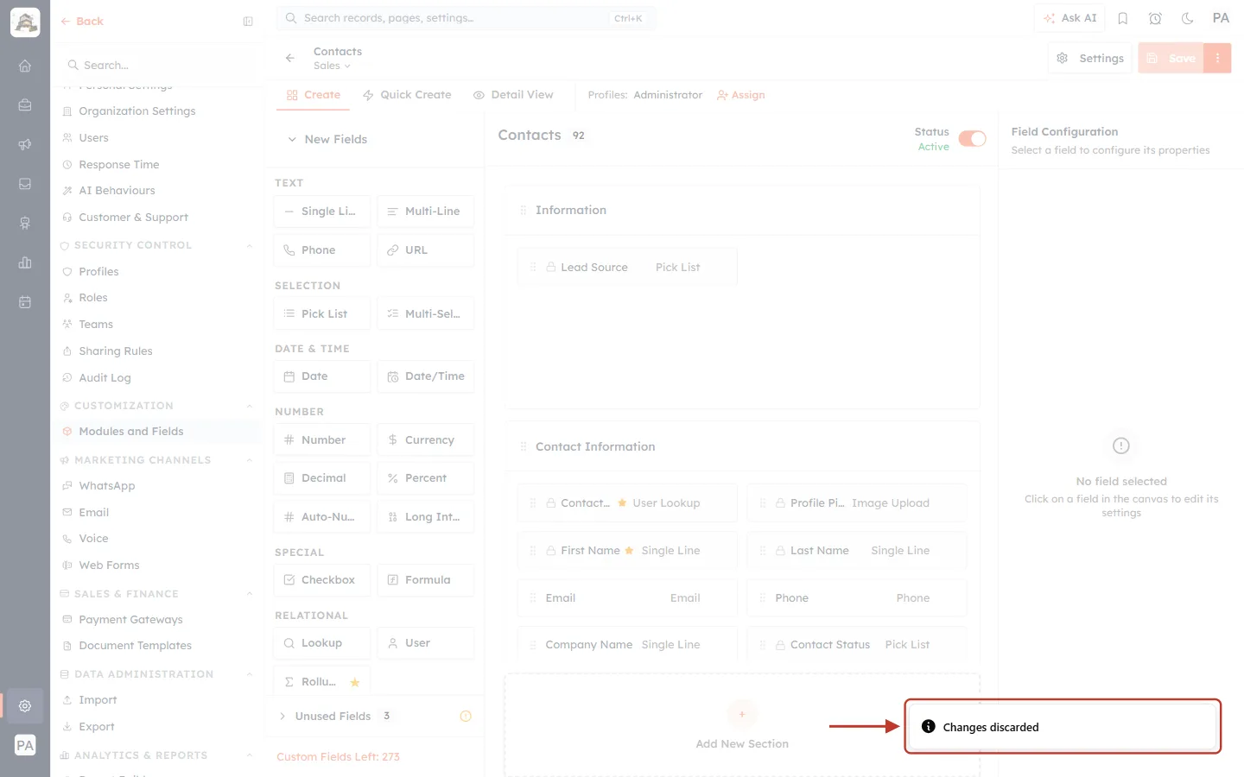Viewport: 1244px width, 777px height.
Task: Click the Ask AI button
Action: pyautogui.click(x=1069, y=18)
